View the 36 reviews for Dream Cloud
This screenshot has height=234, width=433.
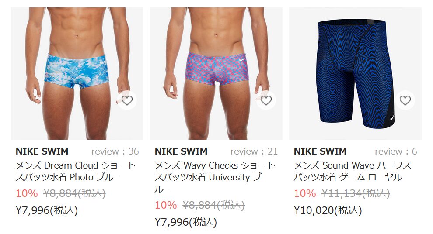coord(115,151)
